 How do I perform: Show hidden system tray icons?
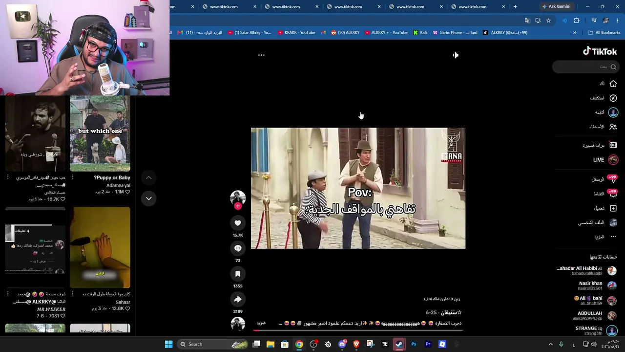point(550,344)
